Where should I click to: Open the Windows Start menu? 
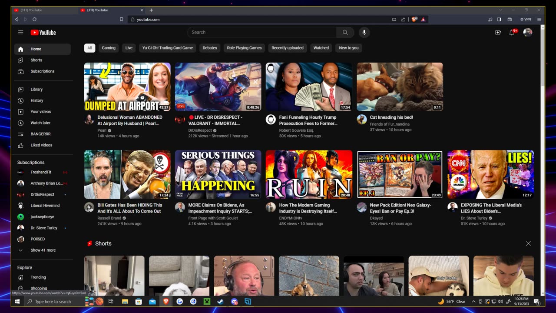pos(17,301)
